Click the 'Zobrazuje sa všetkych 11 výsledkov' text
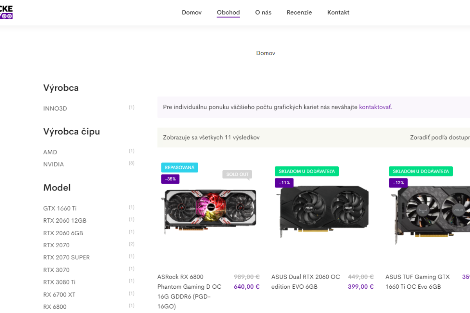 pyautogui.click(x=211, y=138)
